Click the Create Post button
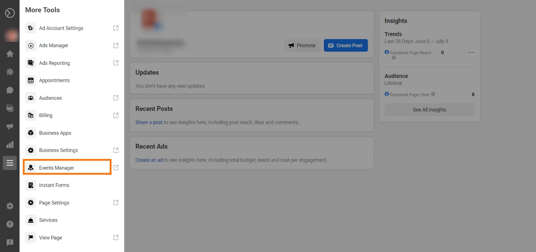The width and height of the screenshot is (536, 252). pos(346,45)
